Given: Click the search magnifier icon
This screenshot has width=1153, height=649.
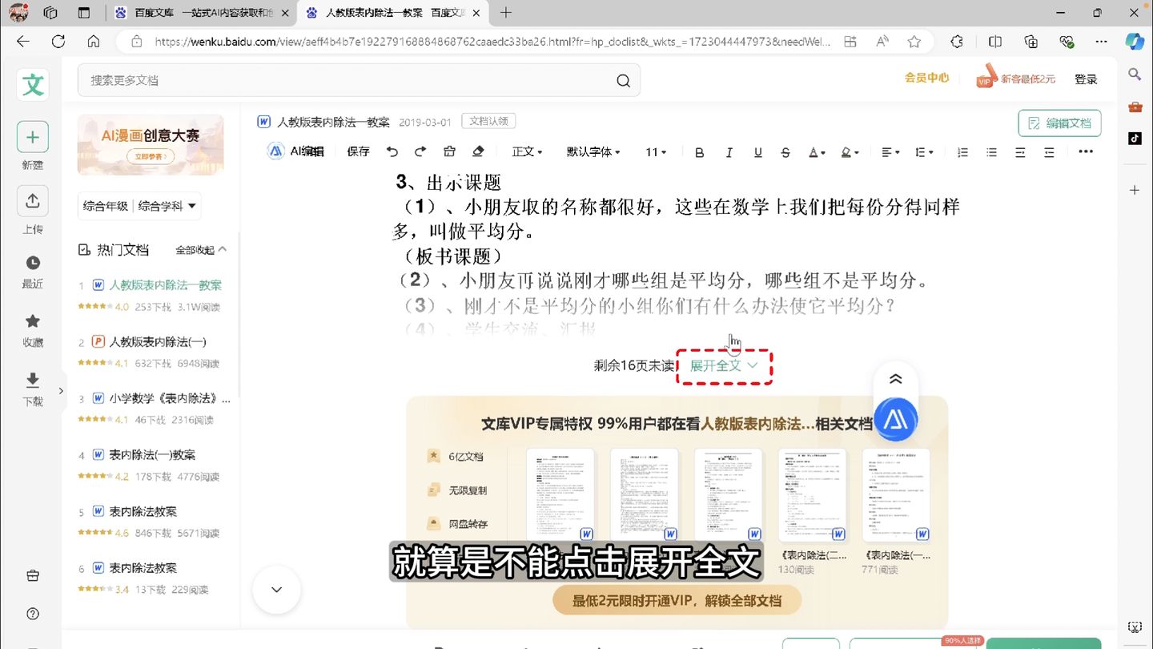Looking at the screenshot, I should click(623, 80).
